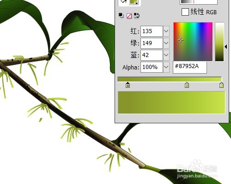Open the Alpha value dropdown arrow

[x=166, y=67]
